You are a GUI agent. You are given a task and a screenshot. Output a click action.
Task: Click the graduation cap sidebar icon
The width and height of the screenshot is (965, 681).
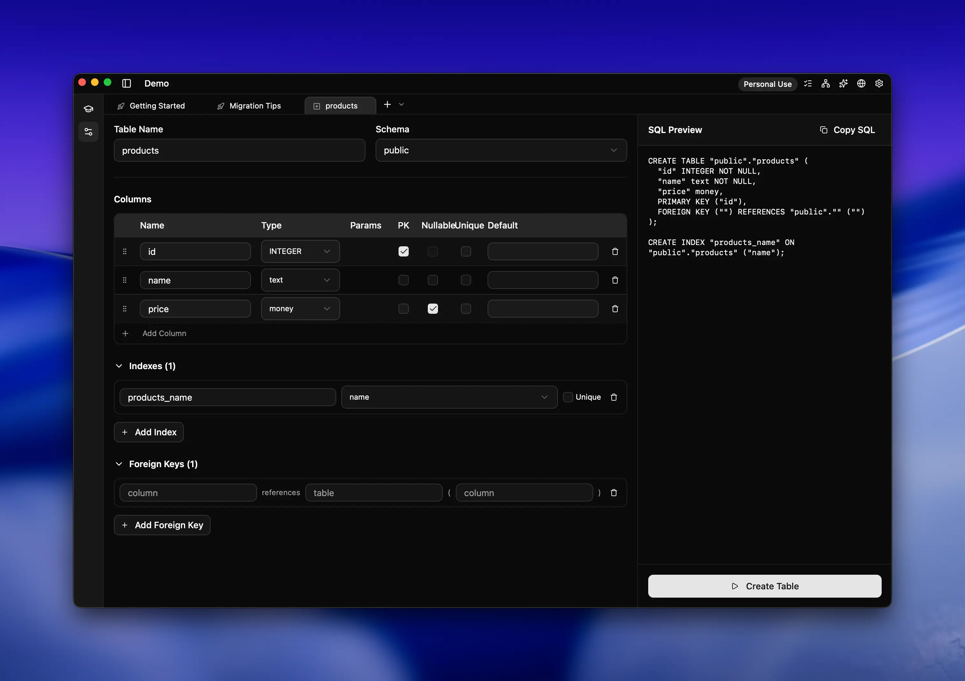(x=88, y=109)
